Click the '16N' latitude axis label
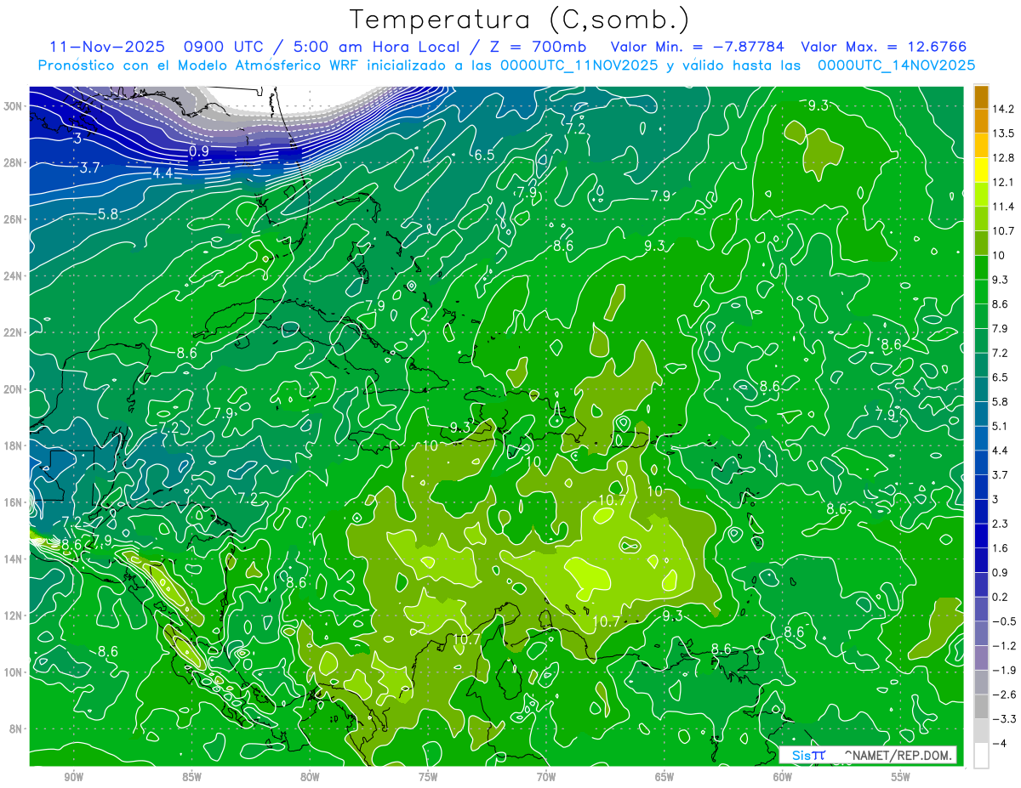 13,502
